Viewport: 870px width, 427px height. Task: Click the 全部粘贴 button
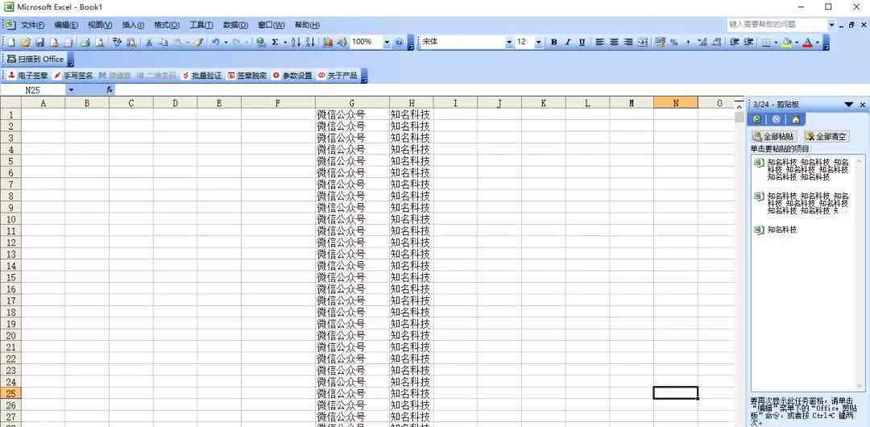tap(774, 137)
